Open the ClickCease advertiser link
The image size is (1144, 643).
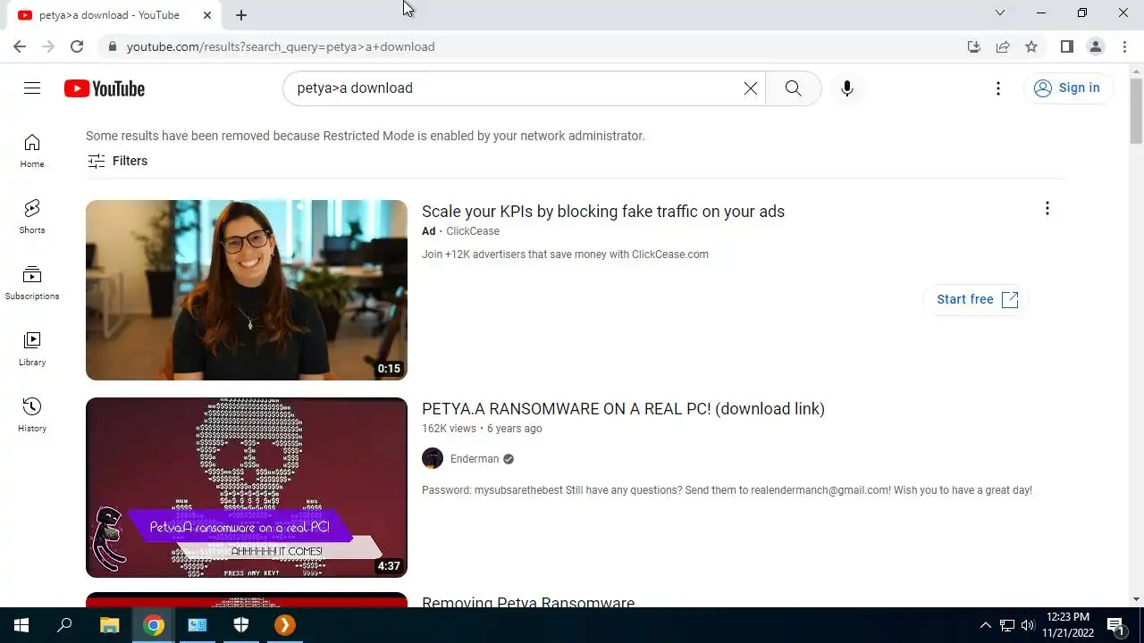pyautogui.click(x=473, y=231)
